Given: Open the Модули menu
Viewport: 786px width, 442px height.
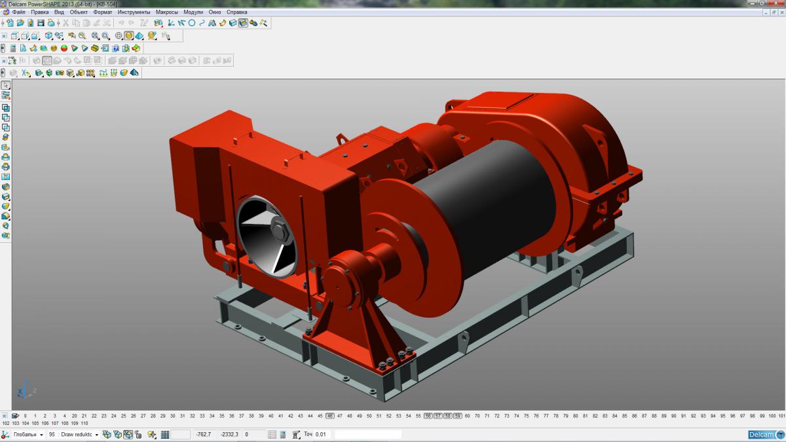Looking at the screenshot, I should click(x=193, y=12).
